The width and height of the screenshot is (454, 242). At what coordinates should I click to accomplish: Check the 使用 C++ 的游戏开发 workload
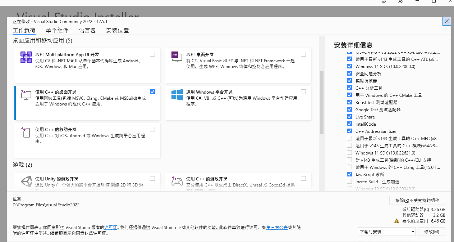(x=303, y=178)
